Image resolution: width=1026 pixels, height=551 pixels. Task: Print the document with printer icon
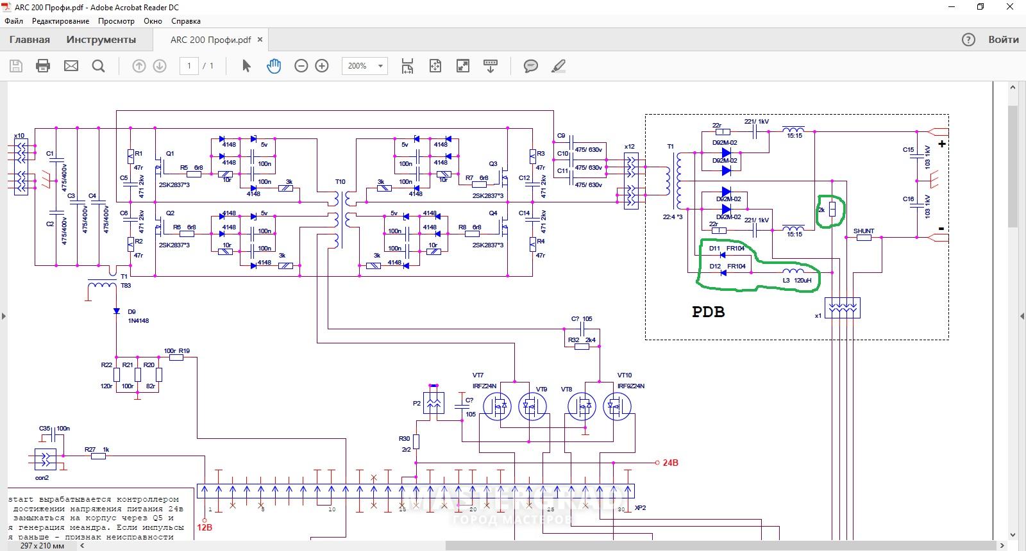point(43,66)
